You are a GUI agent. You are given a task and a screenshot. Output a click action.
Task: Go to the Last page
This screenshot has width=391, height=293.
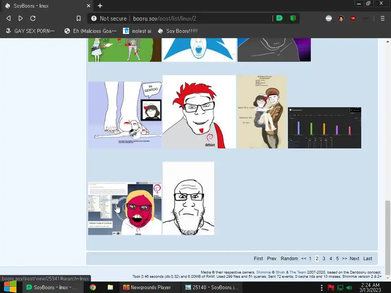click(x=368, y=259)
